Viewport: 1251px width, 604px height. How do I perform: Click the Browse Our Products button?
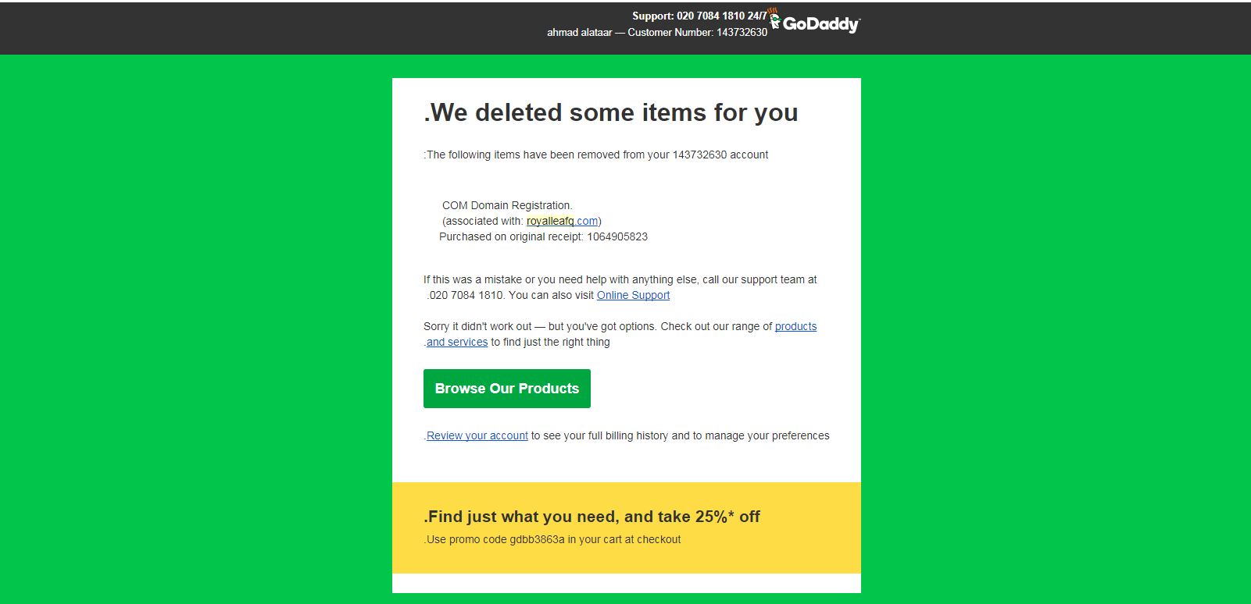click(507, 389)
